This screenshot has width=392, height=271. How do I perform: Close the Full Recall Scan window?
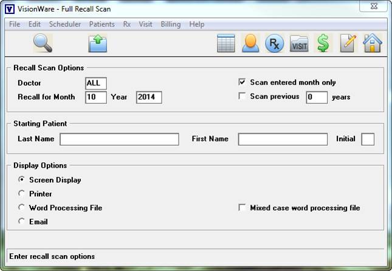374,6
